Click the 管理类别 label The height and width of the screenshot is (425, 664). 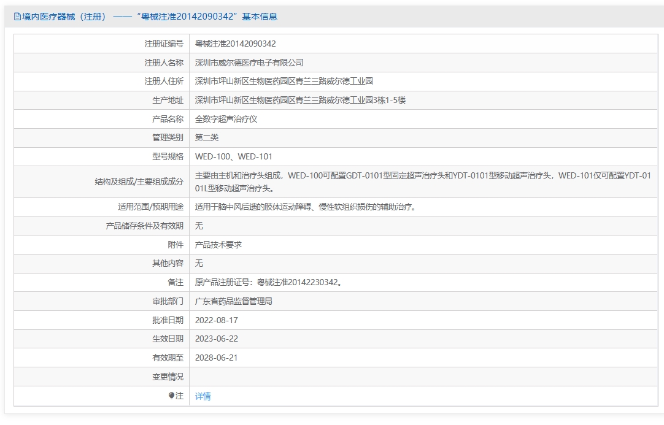[x=168, y=137]
